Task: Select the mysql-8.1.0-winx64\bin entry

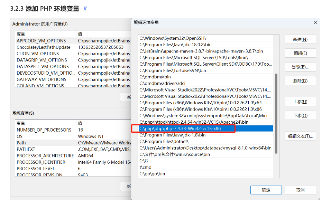Action: tap(206, 148)
